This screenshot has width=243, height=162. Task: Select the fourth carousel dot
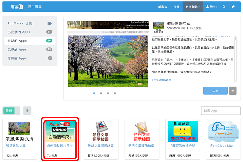(115, 93)
